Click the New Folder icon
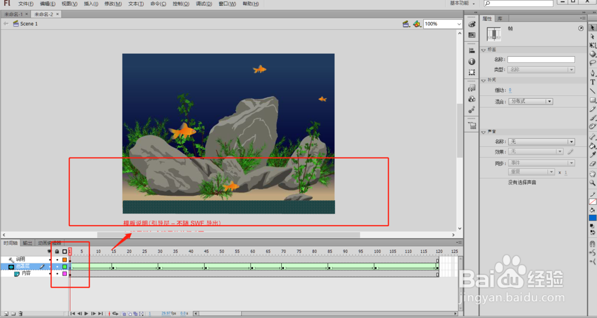 click(x=13, y=313)
